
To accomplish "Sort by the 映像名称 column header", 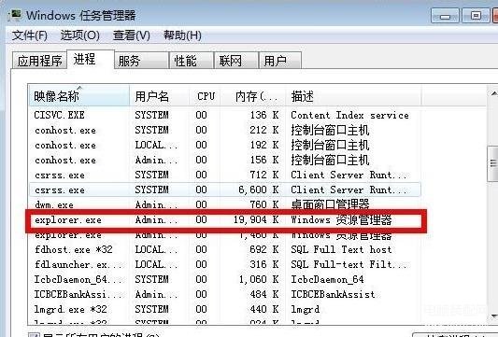I will tap(79, 96).
